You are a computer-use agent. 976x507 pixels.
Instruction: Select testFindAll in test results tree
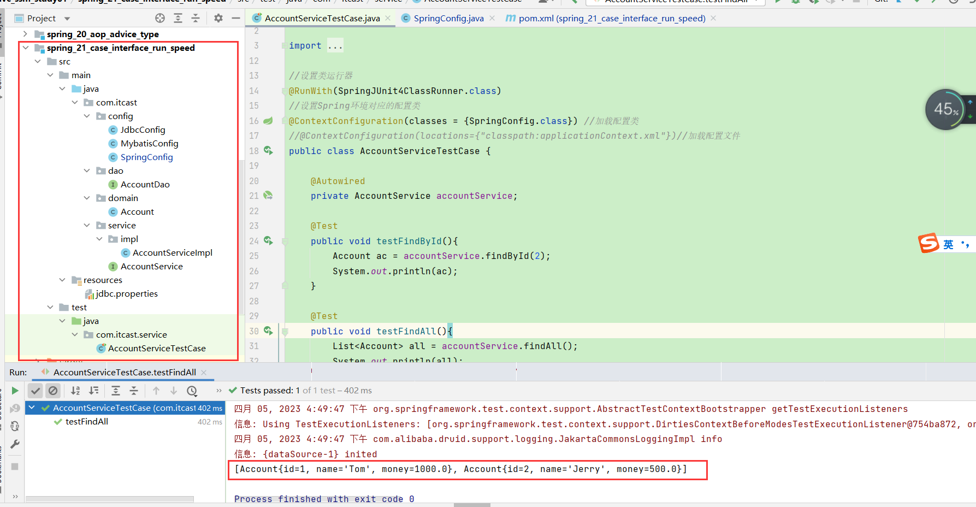[87, 422]
